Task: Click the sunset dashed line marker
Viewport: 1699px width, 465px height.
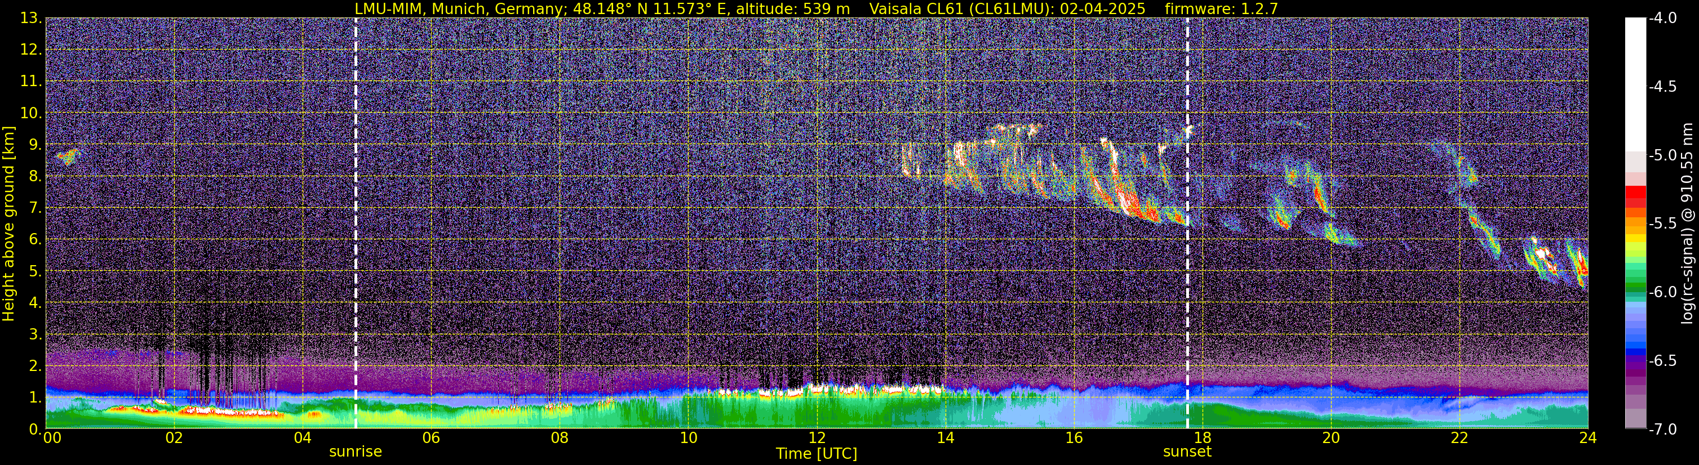Action: (x=1187, y=223)
